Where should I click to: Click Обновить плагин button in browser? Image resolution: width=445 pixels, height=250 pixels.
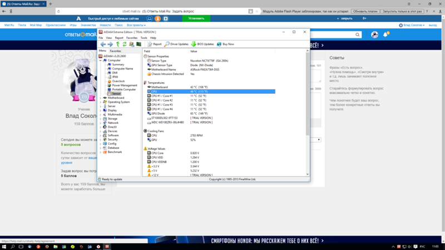tap(365, 11)
